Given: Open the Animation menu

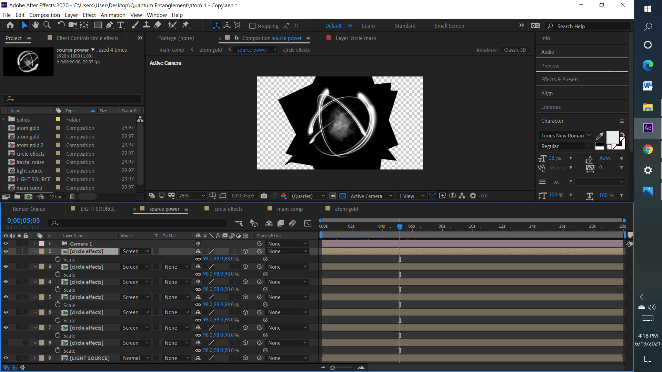Looking at the screenshot, I should click(x=113, y=15).
